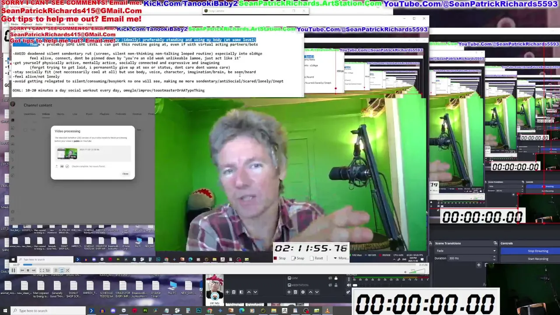Image resolution: width=560 pixels, height=315 pixels.
Task: Add a new source with plus icon
Action: (289, 292)
